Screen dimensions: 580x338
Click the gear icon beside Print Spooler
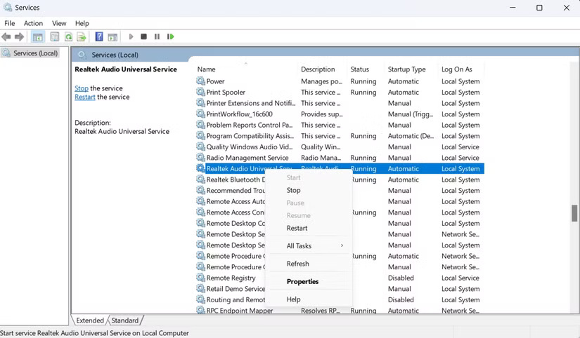click(x=200, y=93)
